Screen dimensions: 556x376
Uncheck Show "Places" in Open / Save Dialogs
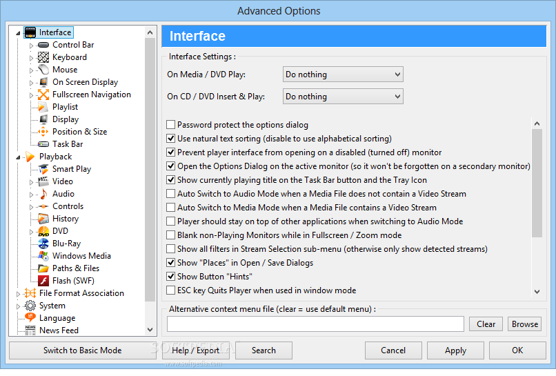[x=171, y=263]
